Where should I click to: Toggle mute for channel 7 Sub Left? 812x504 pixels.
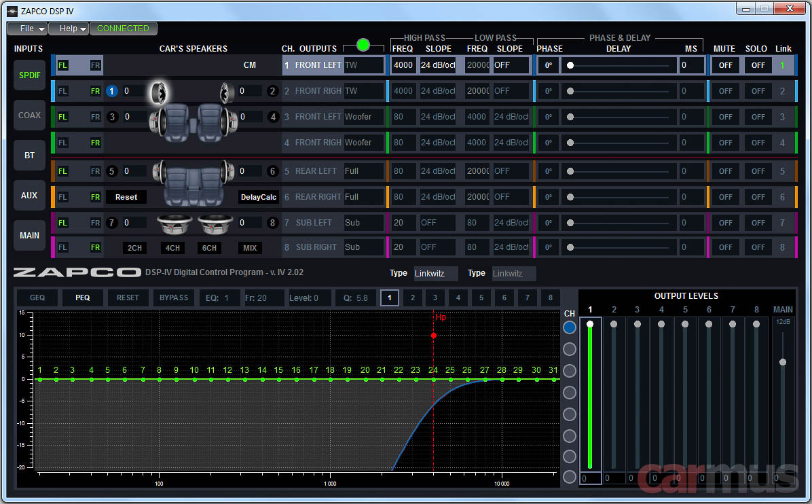(x=726, y=223)
